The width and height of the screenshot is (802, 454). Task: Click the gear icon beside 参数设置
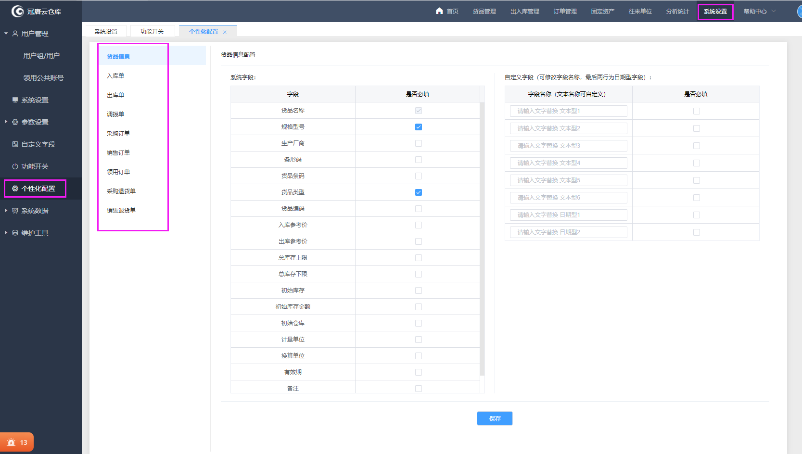15,122
